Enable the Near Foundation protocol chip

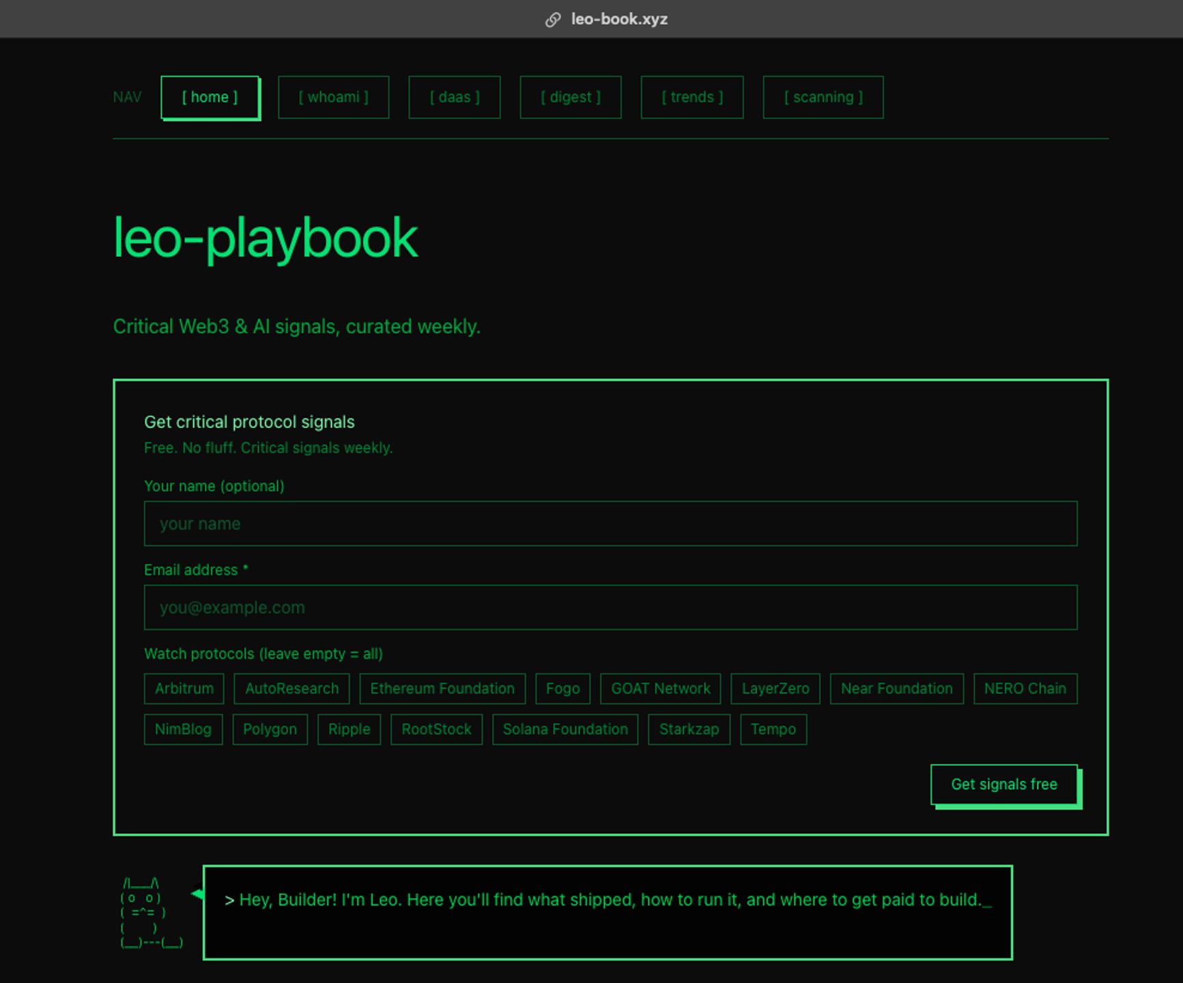coord(897,689)
